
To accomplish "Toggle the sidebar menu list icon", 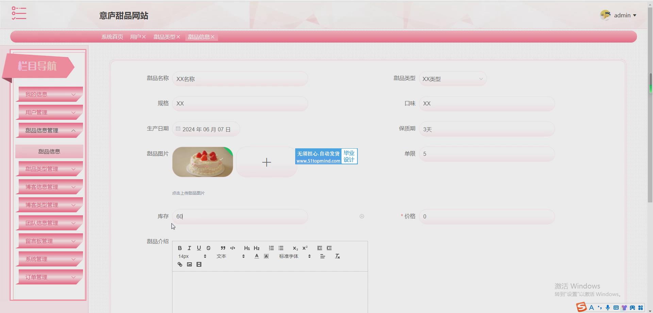I will coord(19,13).
